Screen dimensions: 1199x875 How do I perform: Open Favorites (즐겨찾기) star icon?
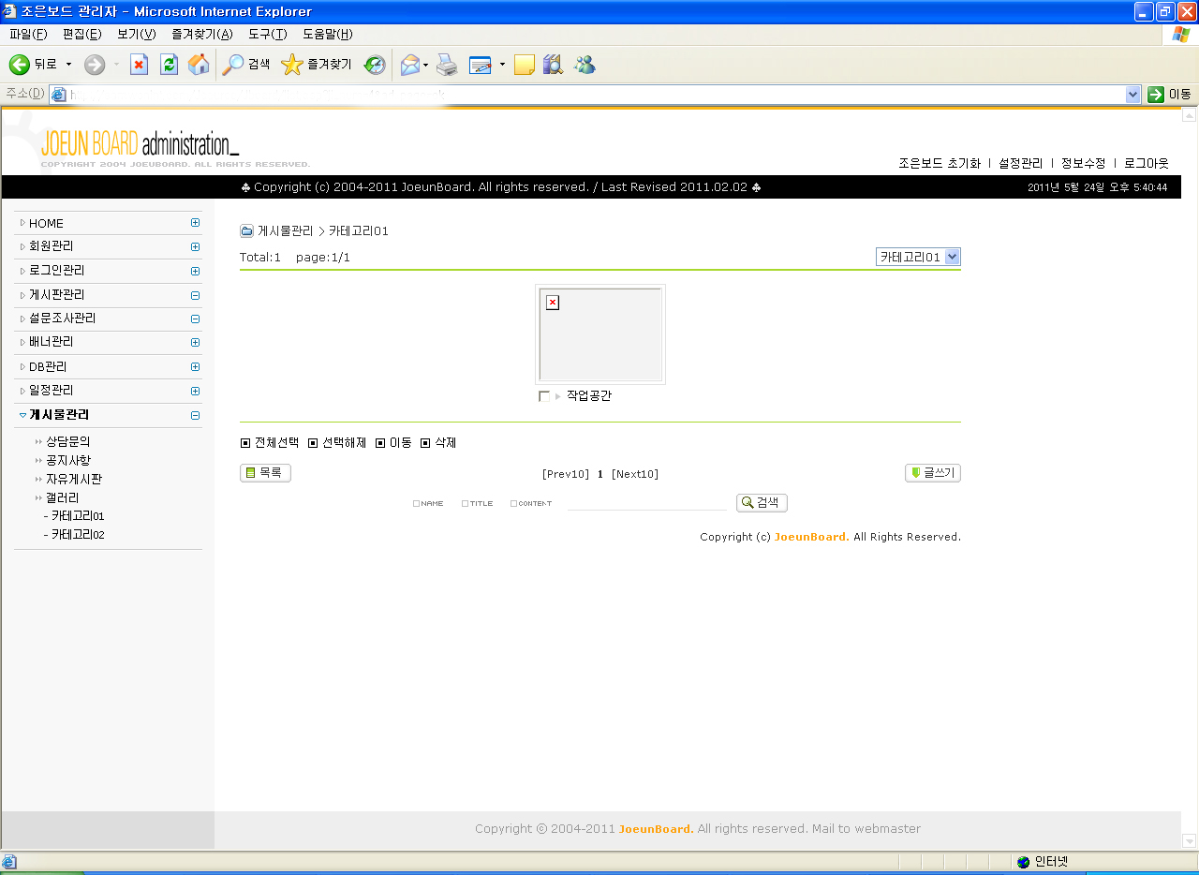292,65
